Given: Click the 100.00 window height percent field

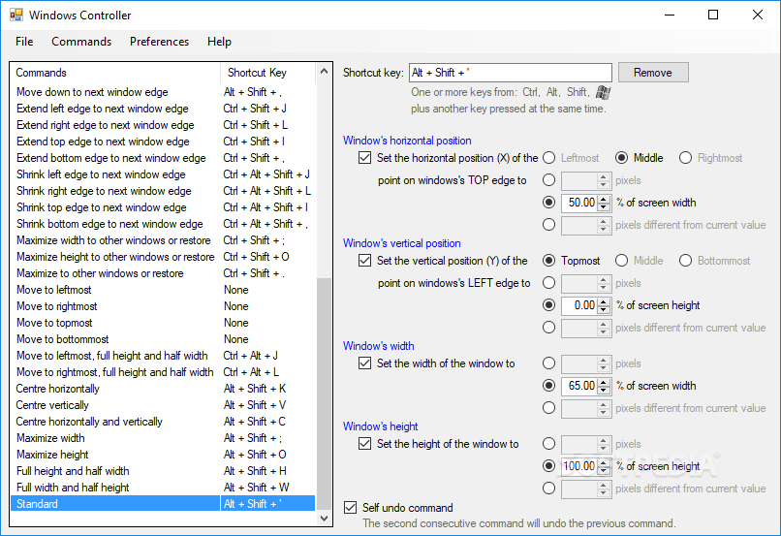Looking at the screenshot, I should 579,466.
